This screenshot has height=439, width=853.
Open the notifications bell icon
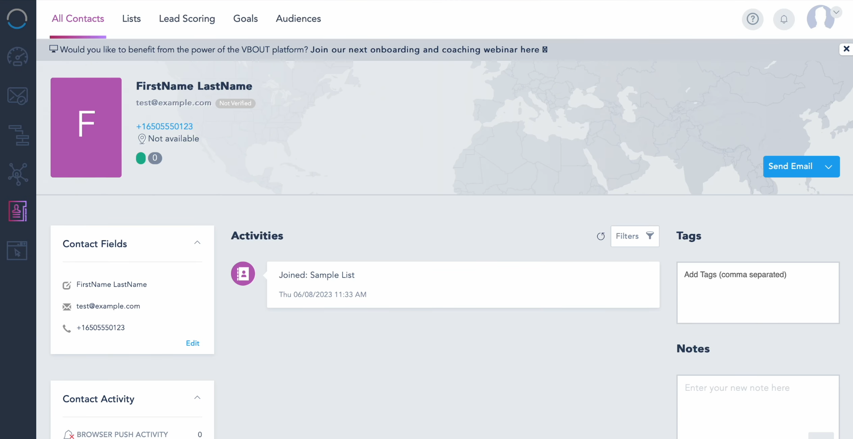tap(784, 19)
